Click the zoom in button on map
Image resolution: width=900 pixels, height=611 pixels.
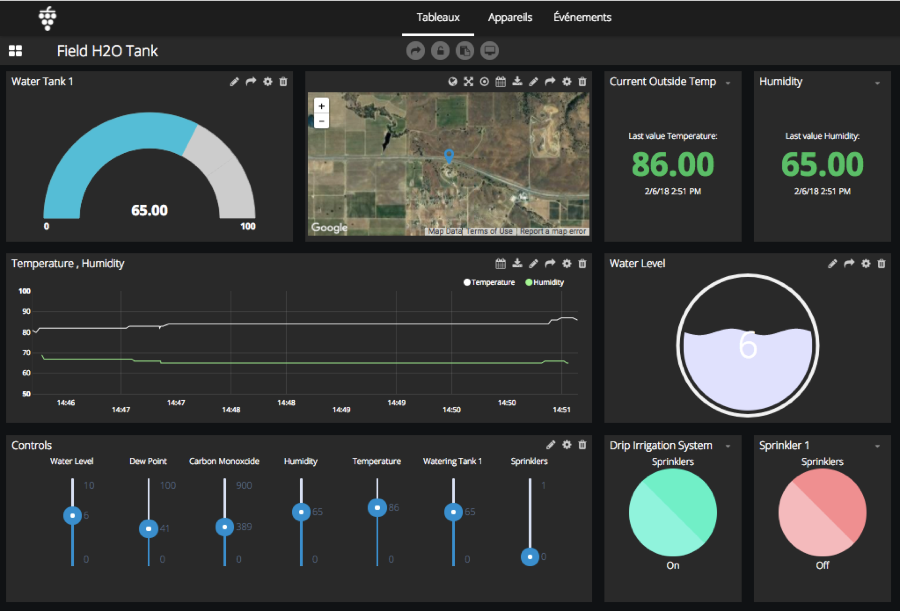(x=321, y=106)
